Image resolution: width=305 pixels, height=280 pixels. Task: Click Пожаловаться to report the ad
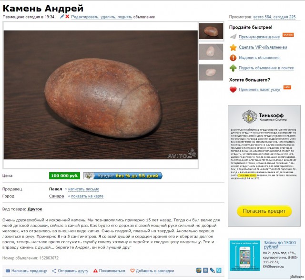pyautogui.click(x=112, y=271)
